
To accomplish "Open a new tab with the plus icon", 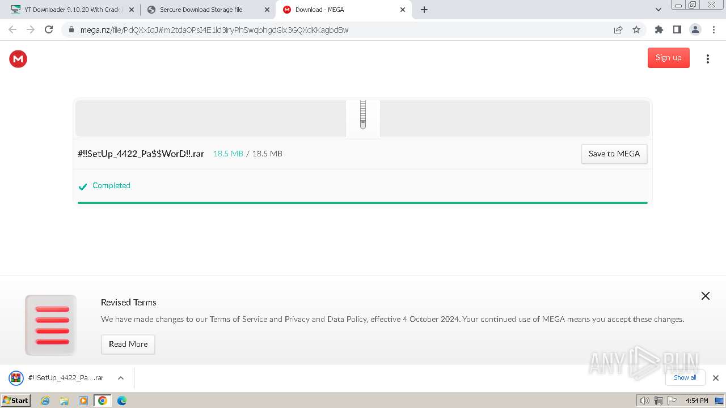I will (x=424, y=10).
